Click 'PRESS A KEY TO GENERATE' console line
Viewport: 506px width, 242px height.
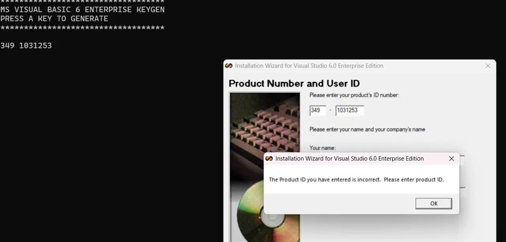[x=54, y=19]
